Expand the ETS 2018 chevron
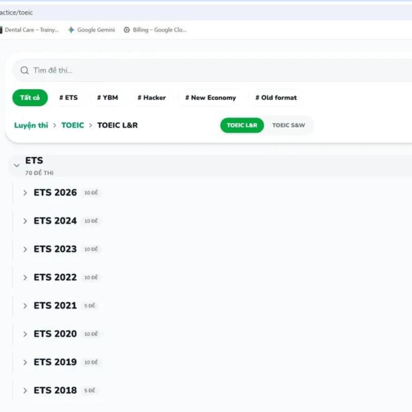Image resolution: width=412 pixels, height=412 pixels. coord(25,390)
